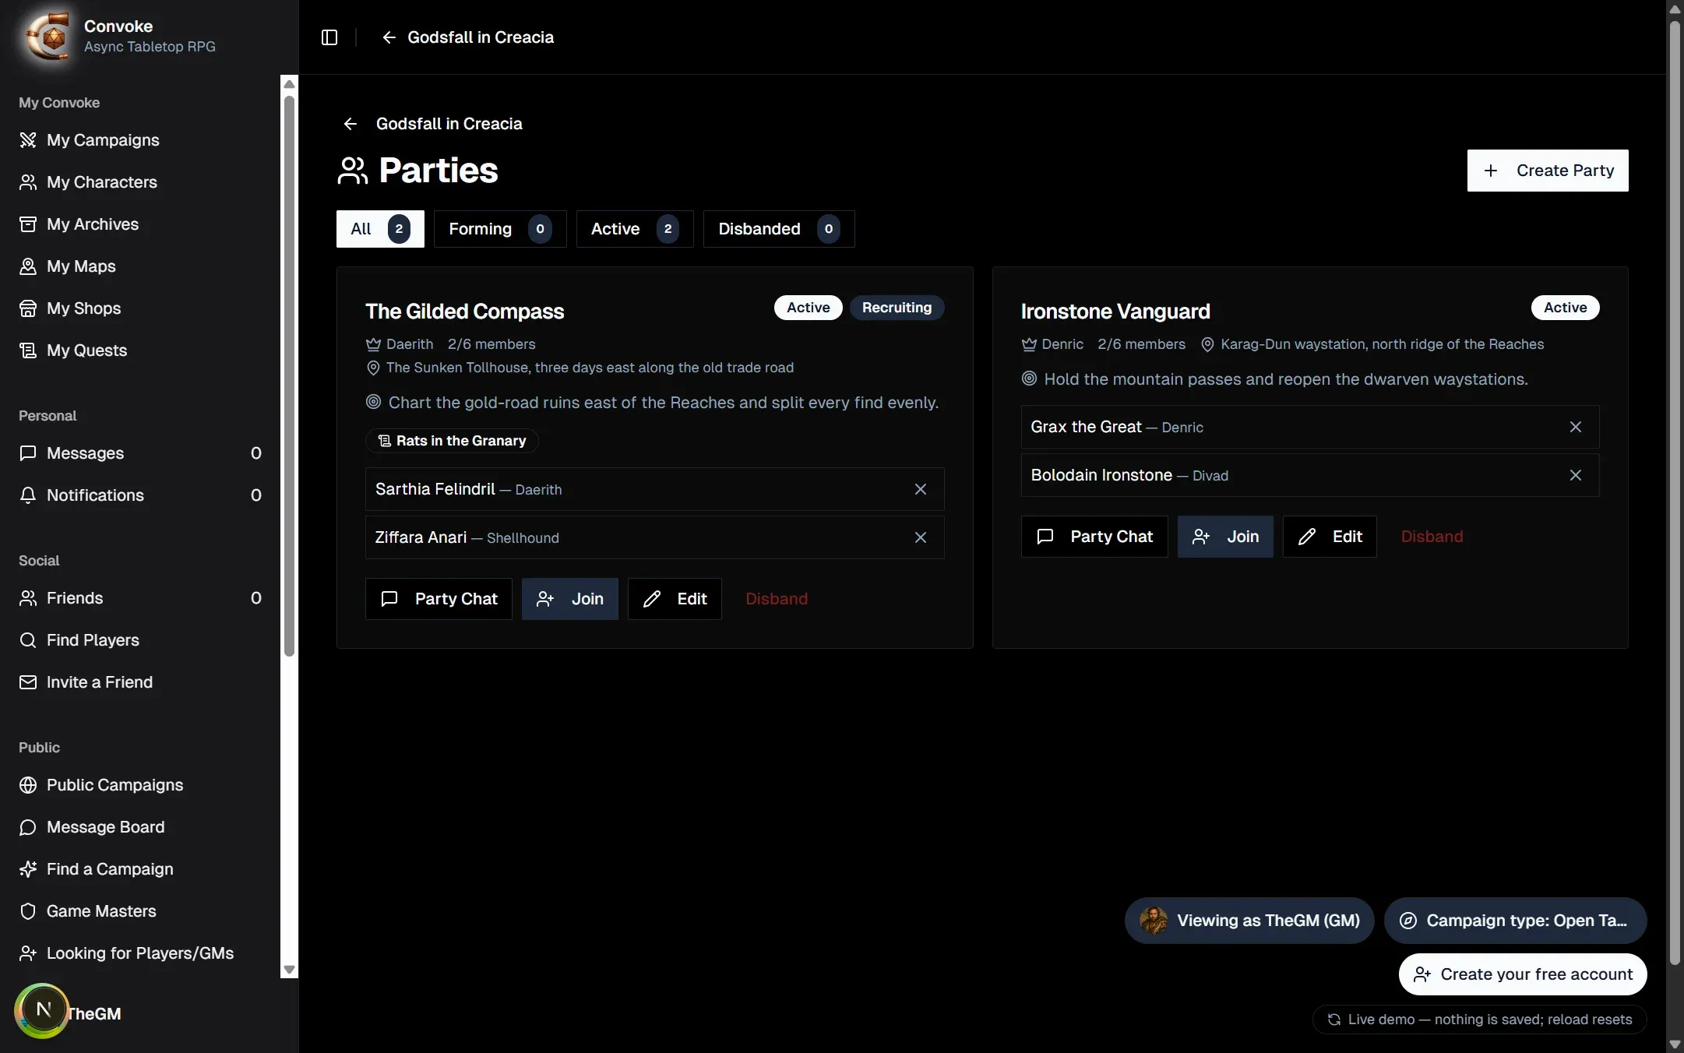1684x1053 pixels.
Task: Browse Public Campaigns
Action: tap(140, 785)
